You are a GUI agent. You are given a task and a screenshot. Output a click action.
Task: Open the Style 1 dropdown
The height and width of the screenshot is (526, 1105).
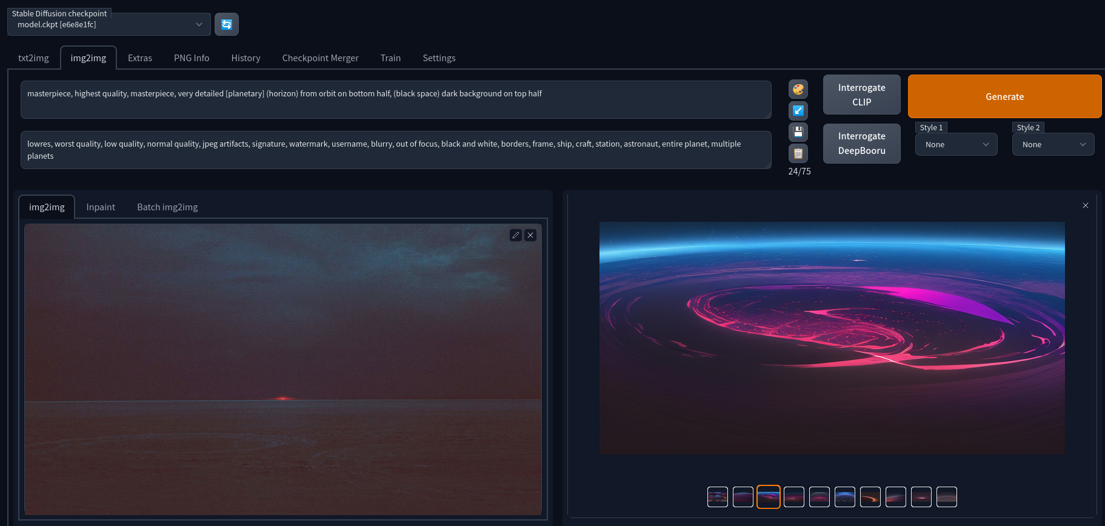coord(956,144)
